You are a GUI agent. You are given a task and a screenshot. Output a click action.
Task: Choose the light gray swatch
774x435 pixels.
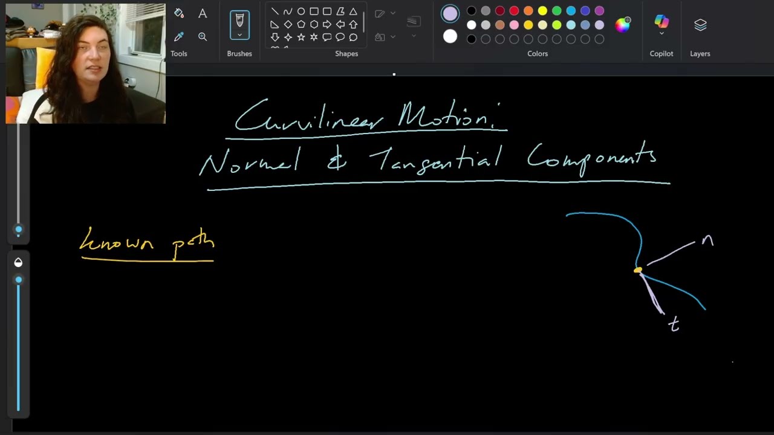(x=486, y=25)
